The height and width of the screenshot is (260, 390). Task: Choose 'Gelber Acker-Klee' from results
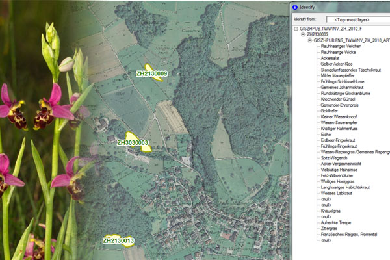tap(338, 64)
